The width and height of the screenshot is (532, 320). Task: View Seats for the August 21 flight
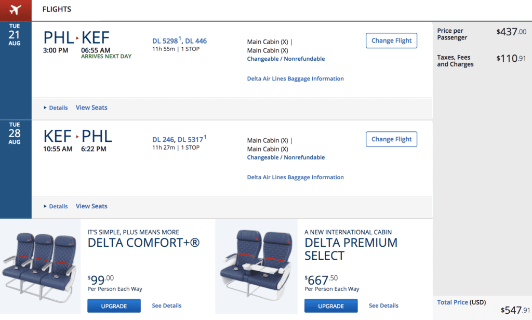[x=91, y=108]
